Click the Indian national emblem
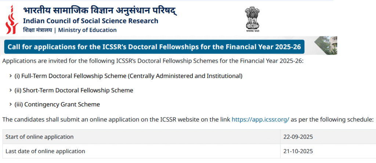 [252, 18]
